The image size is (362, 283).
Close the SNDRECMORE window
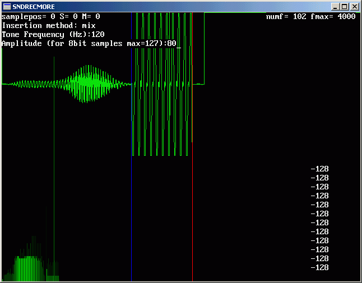click(354, 7)
